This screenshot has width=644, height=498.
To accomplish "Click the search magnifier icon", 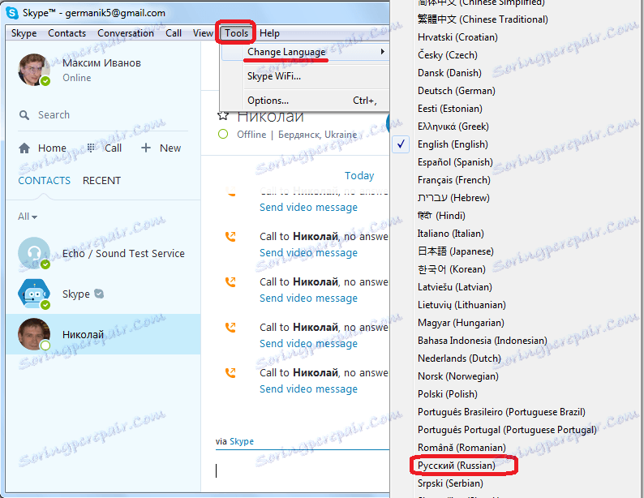I will [x=24, y=115].
